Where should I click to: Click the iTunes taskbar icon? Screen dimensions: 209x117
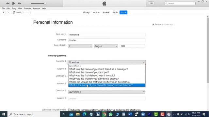(169, 114)
